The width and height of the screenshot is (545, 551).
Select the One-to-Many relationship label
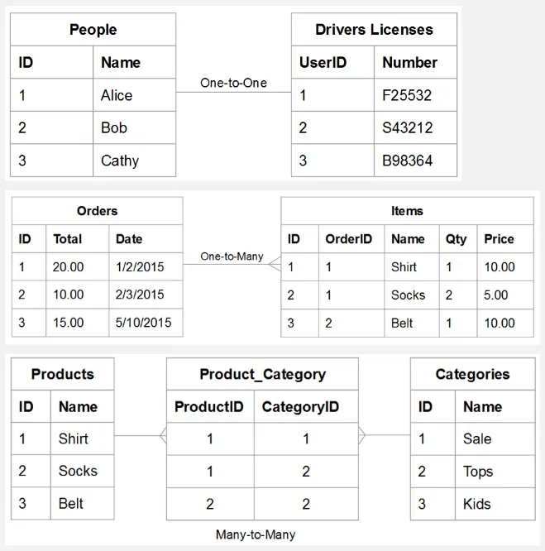[x=232, y=256]
